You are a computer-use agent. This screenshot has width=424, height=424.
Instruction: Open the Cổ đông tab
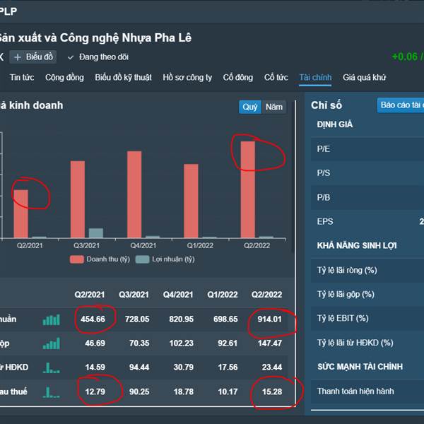[238, 78]
